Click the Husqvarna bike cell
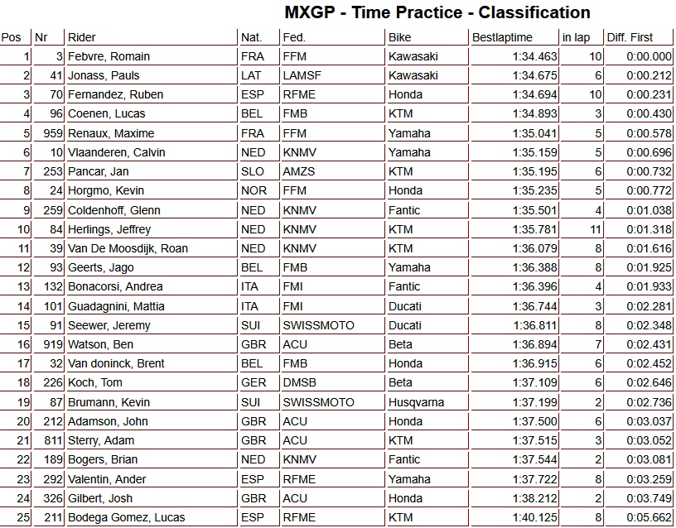This screenshot has width=676, height=528. 416,402
